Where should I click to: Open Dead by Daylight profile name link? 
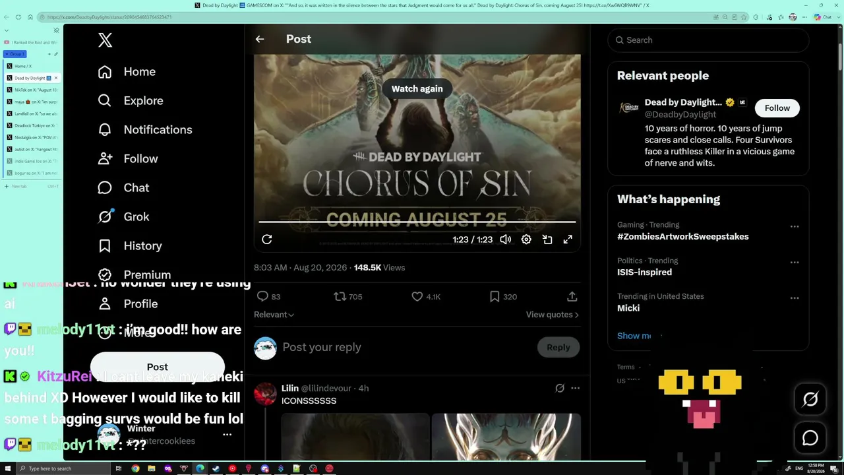(683, 102)
